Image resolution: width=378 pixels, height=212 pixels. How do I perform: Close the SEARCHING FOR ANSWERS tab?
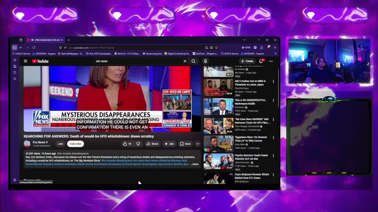62,40
